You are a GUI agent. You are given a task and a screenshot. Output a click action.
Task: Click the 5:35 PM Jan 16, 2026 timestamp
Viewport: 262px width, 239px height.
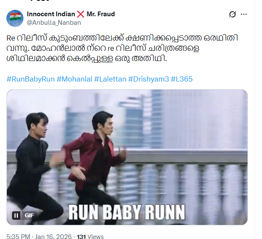39,236
